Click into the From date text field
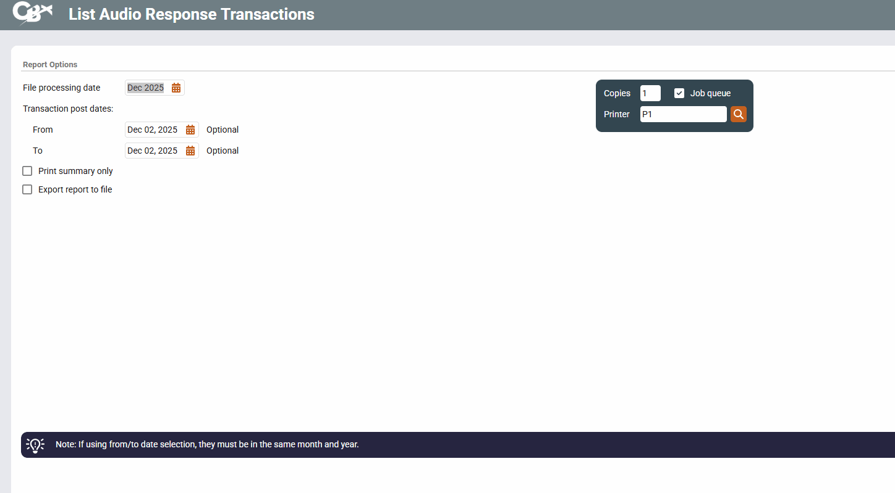The width and height of the screenshot is (895, 493). pos(153,130)
